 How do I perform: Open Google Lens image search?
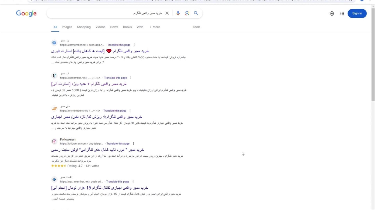(x=187, y=13)
